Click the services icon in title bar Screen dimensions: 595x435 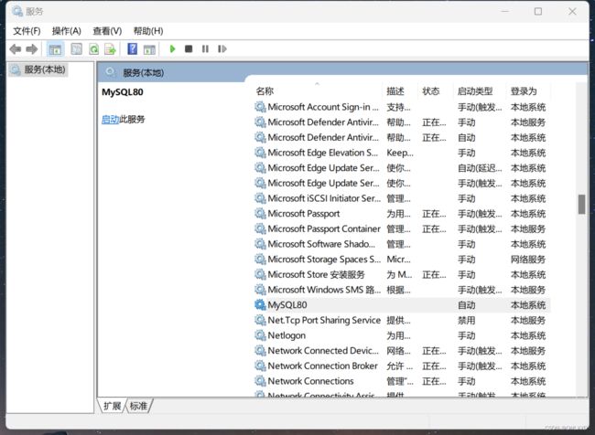17,11
